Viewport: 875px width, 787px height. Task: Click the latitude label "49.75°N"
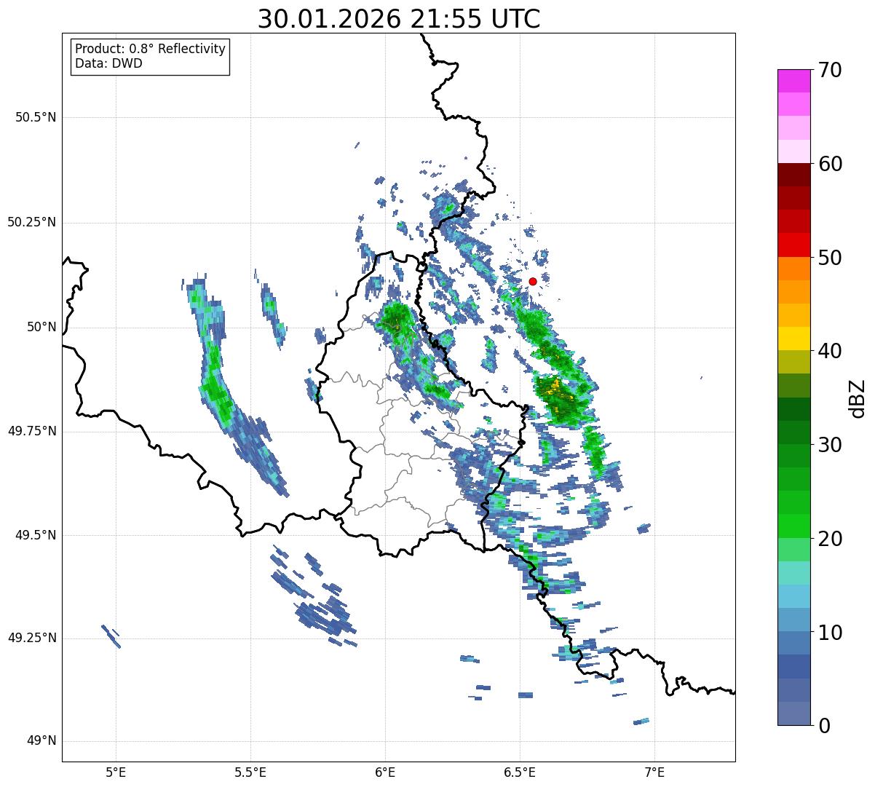tap(32, 431)
